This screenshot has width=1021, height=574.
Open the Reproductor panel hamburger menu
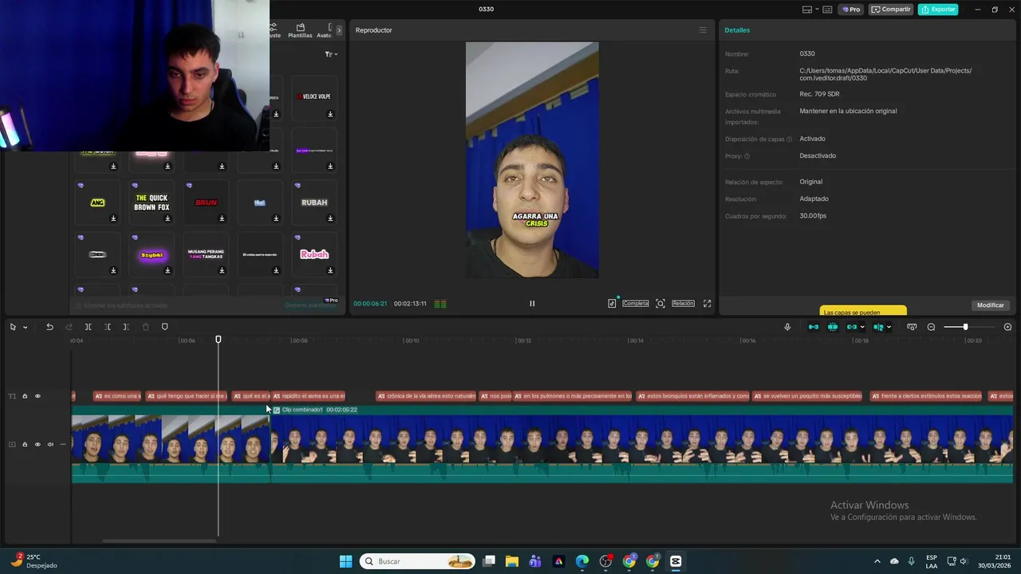pyautogui.click(x=703, y=30)
